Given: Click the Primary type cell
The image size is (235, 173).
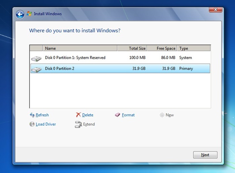Looking at the screenshot, I should pyautogui.click(x=186, y=68).
